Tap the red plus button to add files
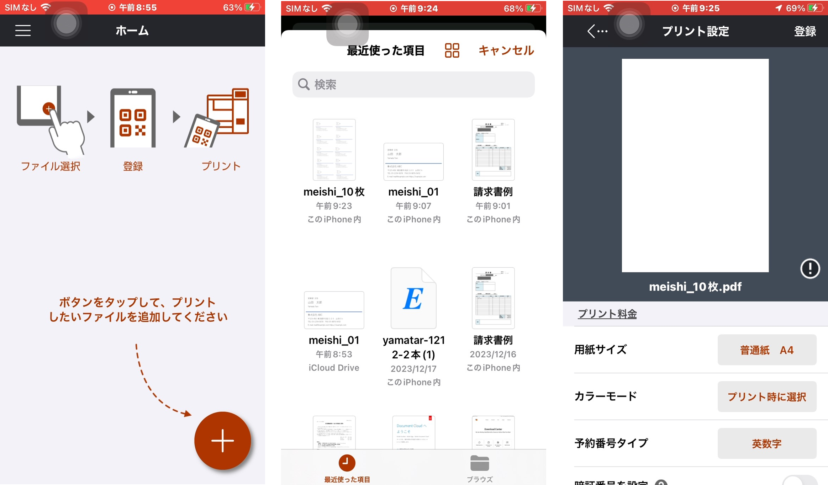Screen dimensions: 828x485 [223, 441]
